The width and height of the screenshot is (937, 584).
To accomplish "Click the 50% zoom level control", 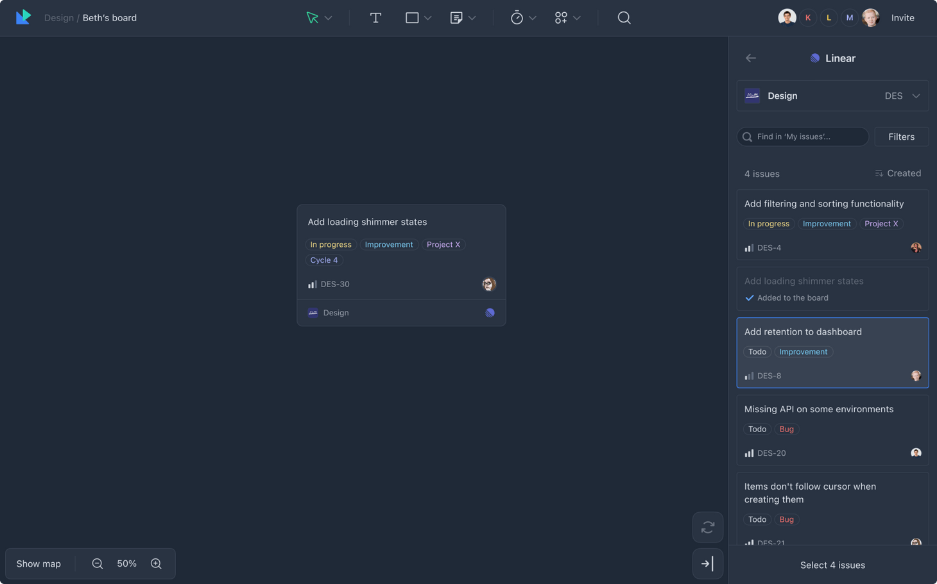I will coord(126,563).
